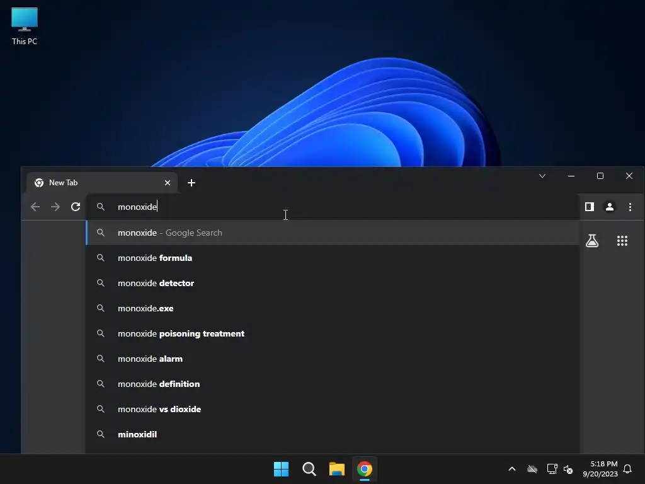Click the Chrome reload button
This screenshot has height=484, width=645.
point(76,207)
